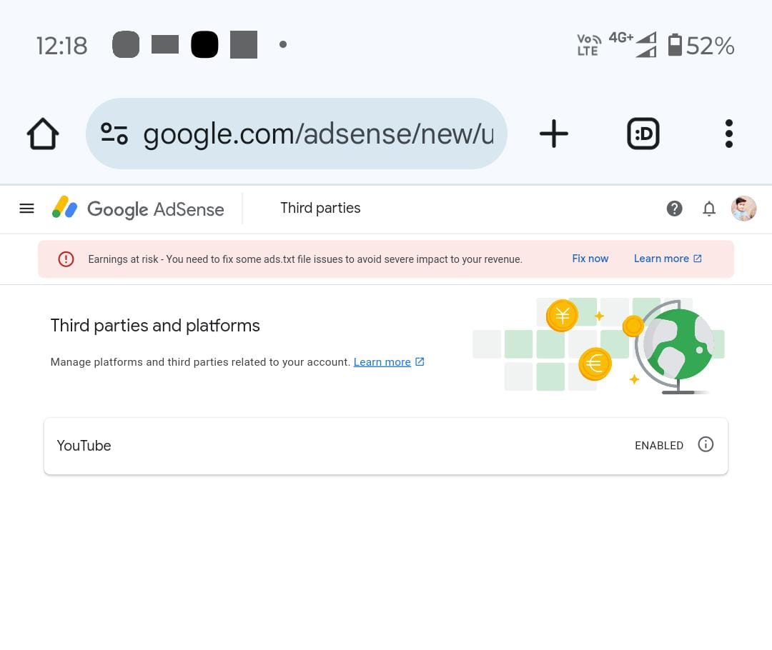Click the Earnings at risk message text
Image resolution: width=772 pixels, height=650 pixels.
click(305, 259)
